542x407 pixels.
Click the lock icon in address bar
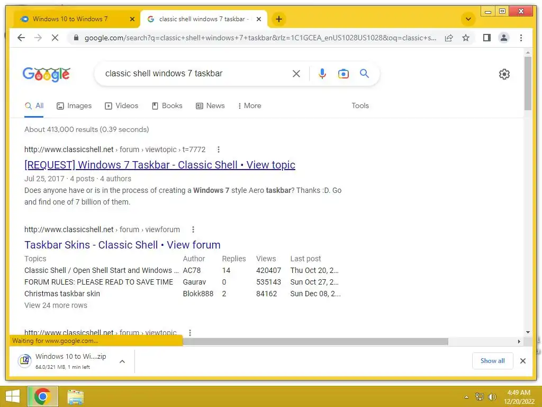[76, 38]
